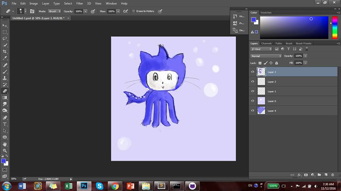Viewport: 341px width, 191px height.
Task: Open the eraser Mode dropdown showing Brush
Action: click(54, 11)
